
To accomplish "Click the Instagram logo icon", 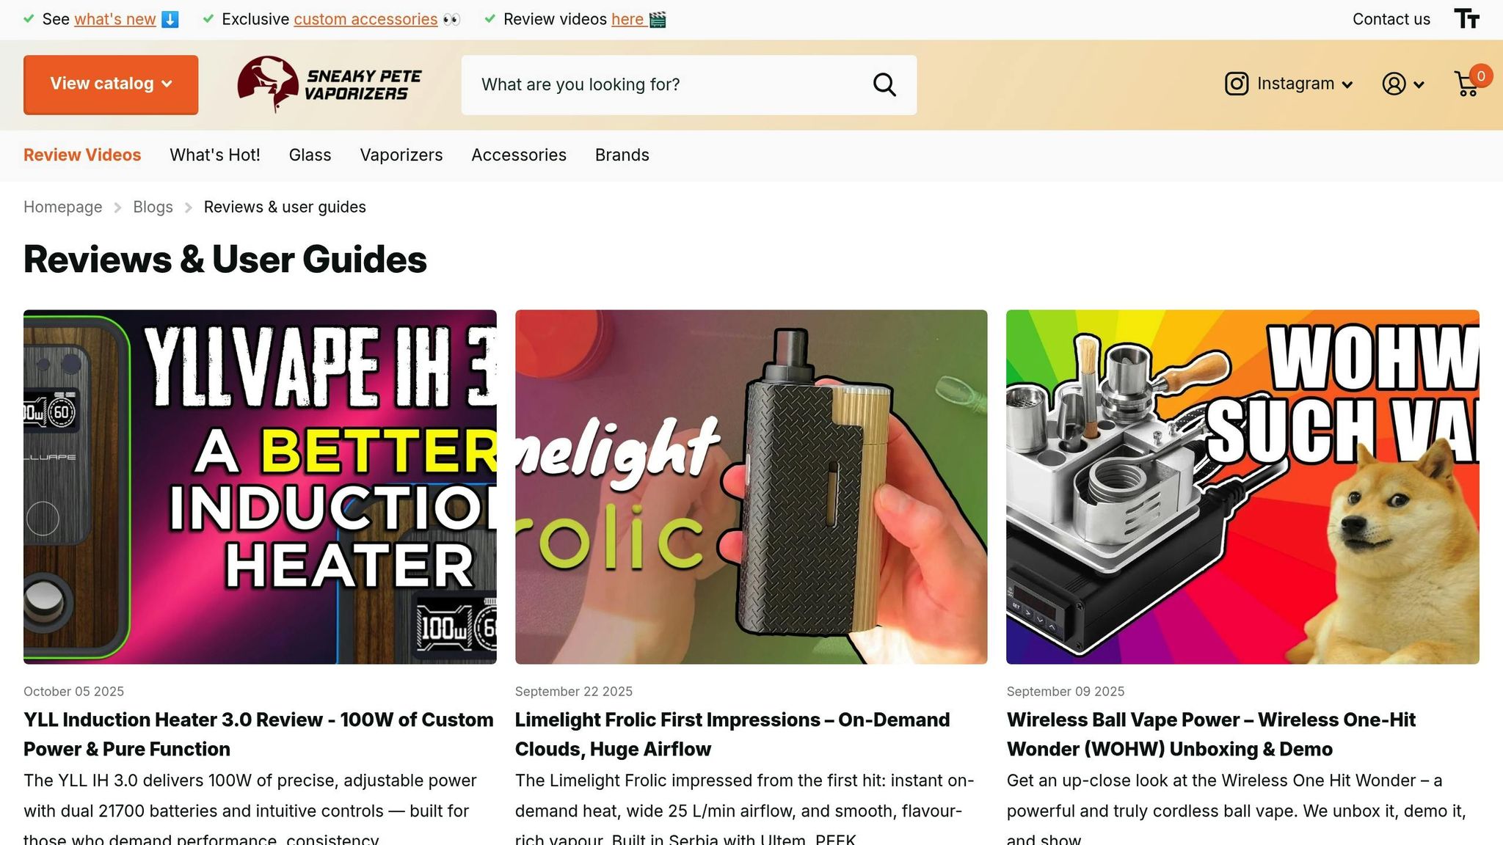I will point(1237,84).
